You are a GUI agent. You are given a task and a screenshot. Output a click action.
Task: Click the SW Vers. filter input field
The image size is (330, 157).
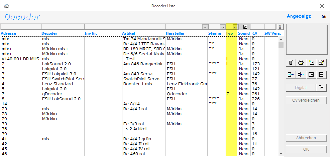270,27
